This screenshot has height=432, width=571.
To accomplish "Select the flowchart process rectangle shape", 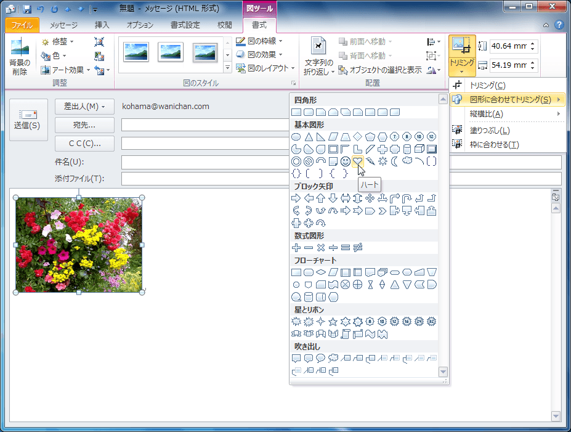I will [x=296, y=272].
